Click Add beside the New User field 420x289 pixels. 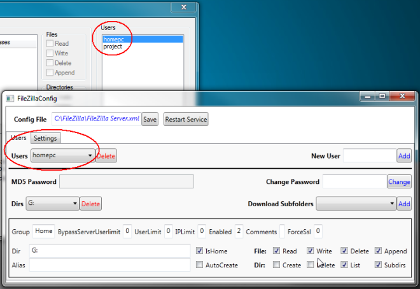click(404, 156)
